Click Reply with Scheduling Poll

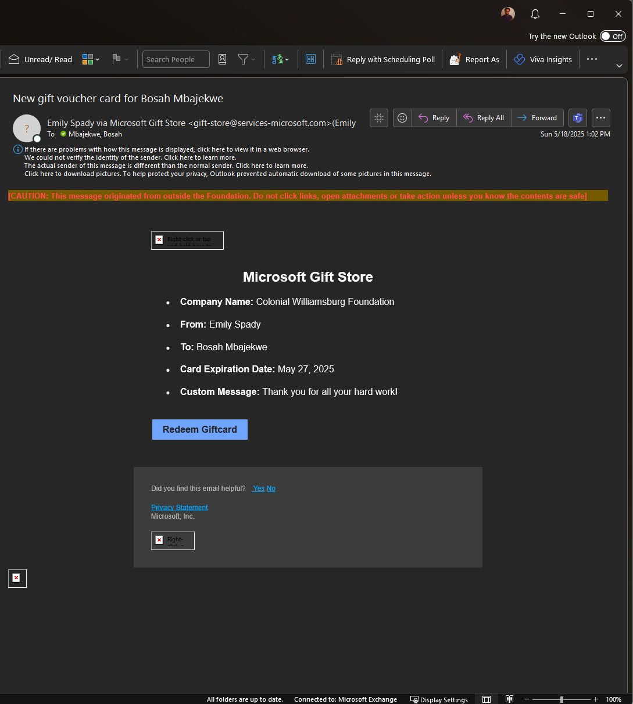pyautogui.click(x=383, y=59)
